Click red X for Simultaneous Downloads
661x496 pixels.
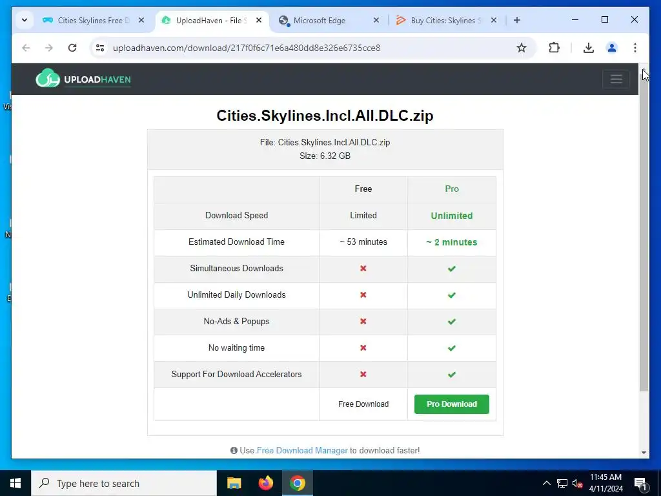point(363,268)
